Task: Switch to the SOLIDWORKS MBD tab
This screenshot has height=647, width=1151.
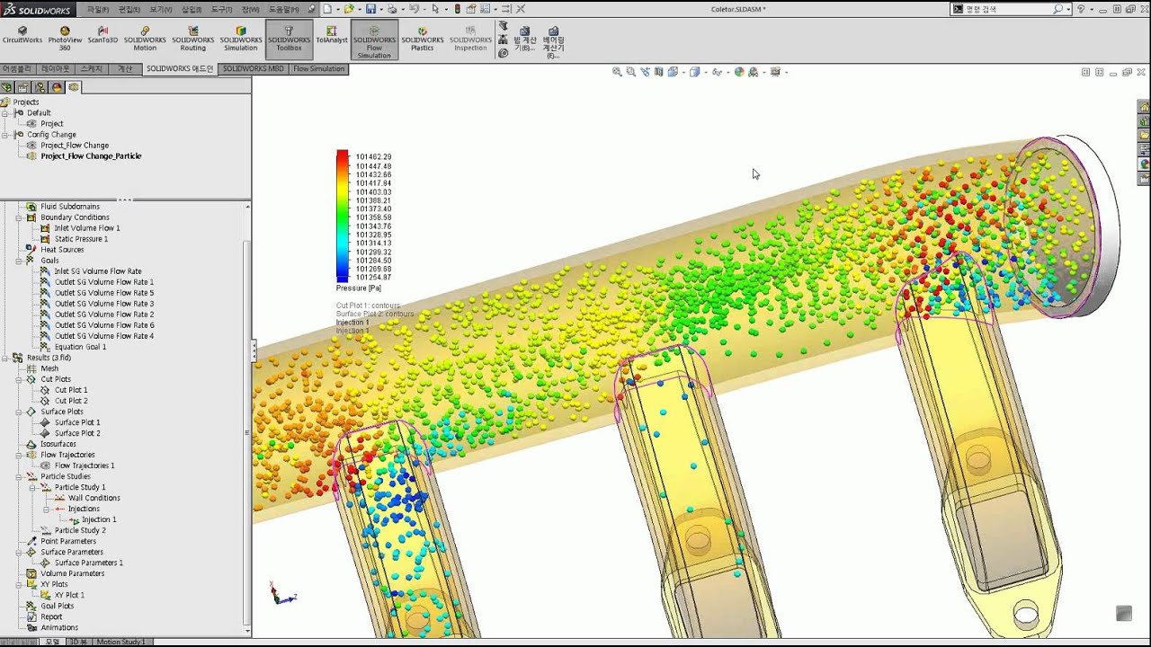Action: (x=254, y=68)
